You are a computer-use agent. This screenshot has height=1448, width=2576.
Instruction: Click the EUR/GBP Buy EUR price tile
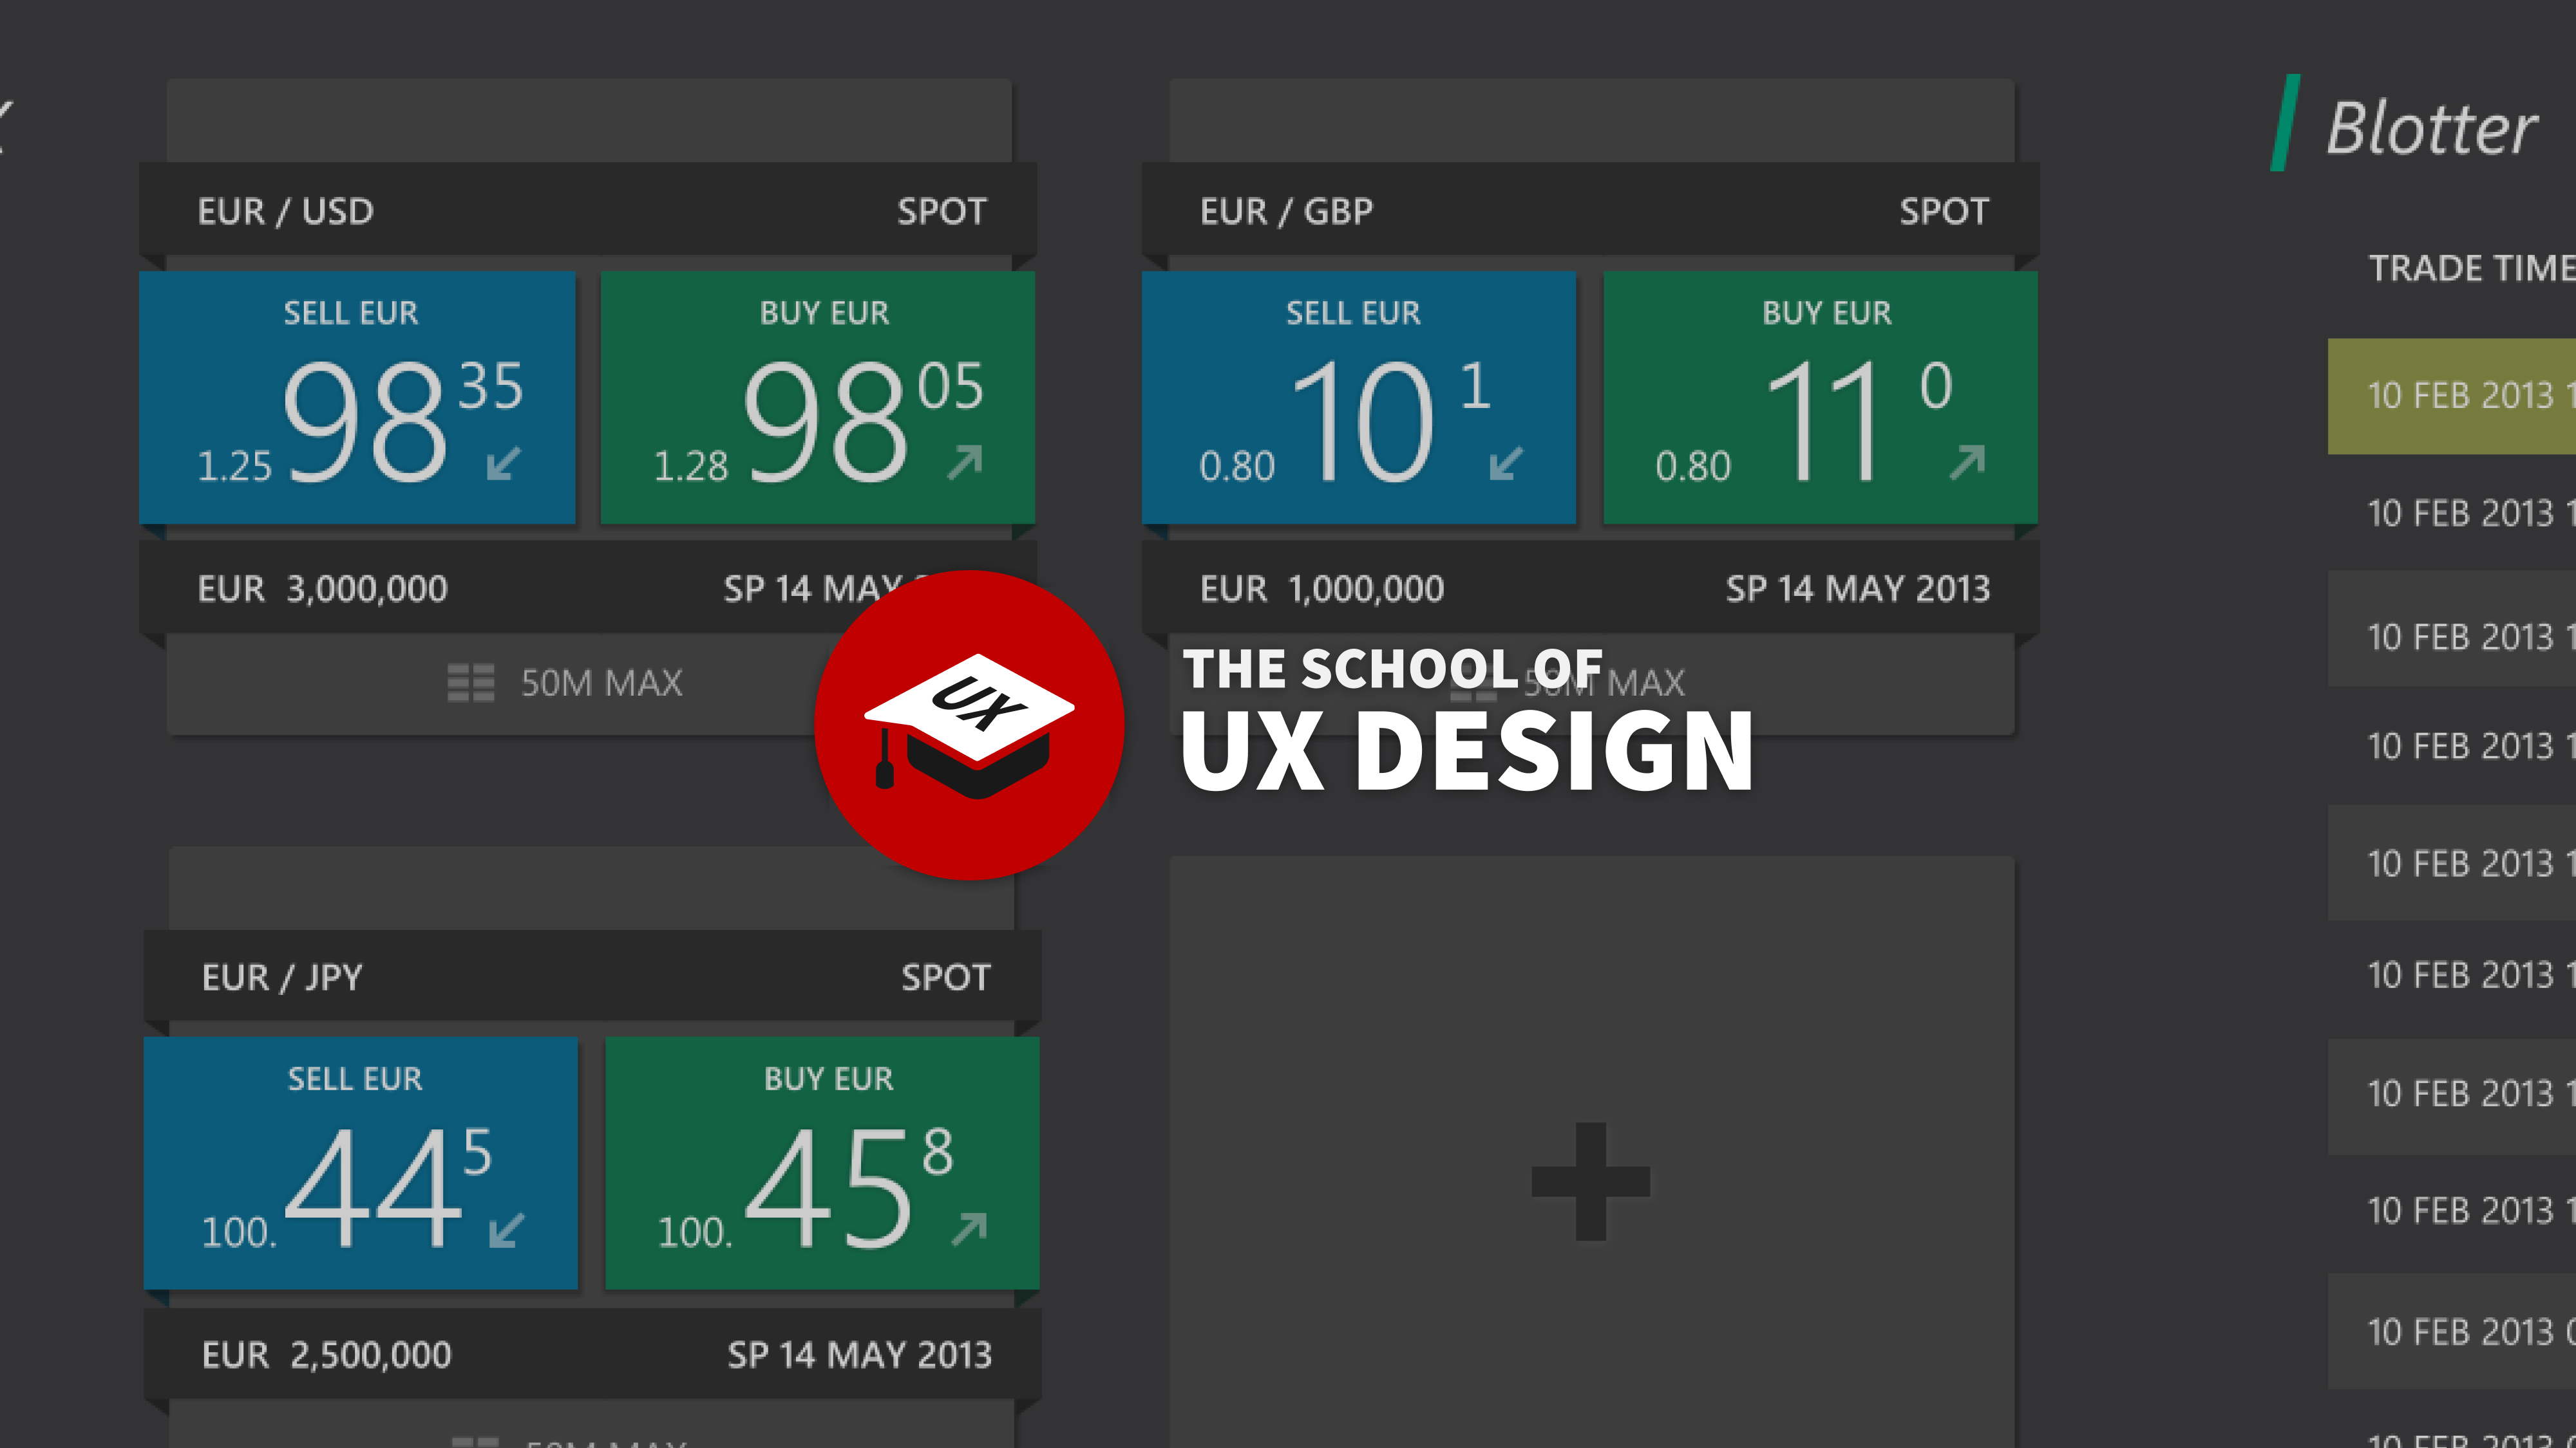click(1820, 396)
